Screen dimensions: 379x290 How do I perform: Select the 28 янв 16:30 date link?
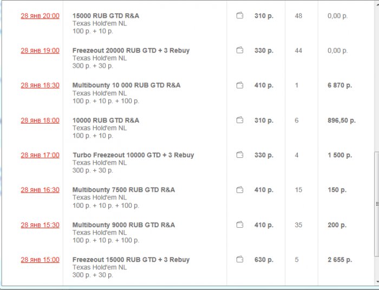pos(40,190)
